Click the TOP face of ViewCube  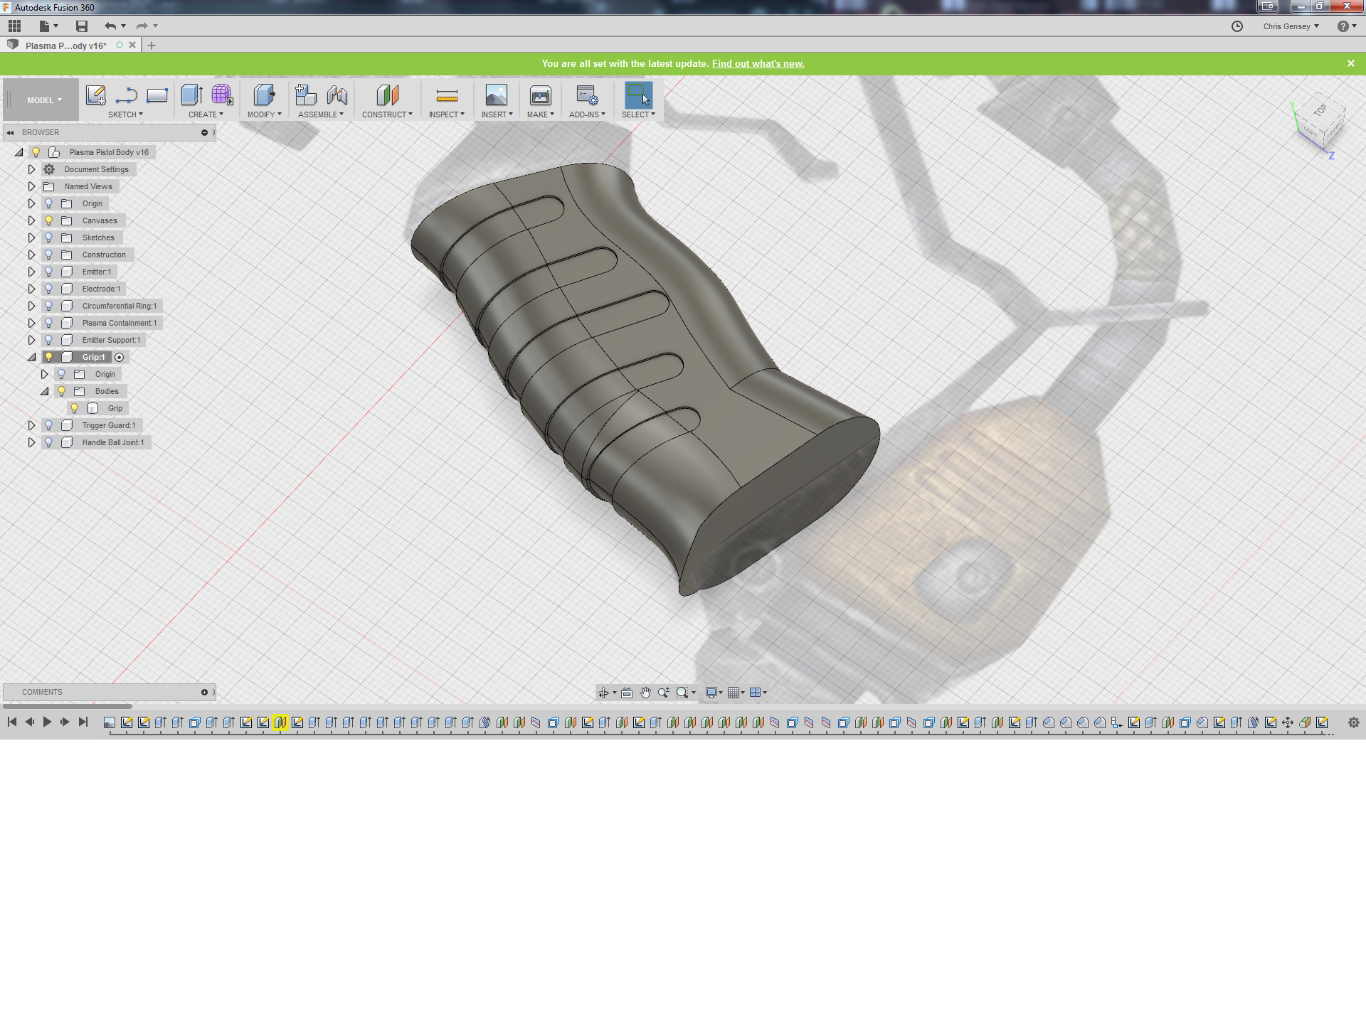click(x=1320, y=111)
